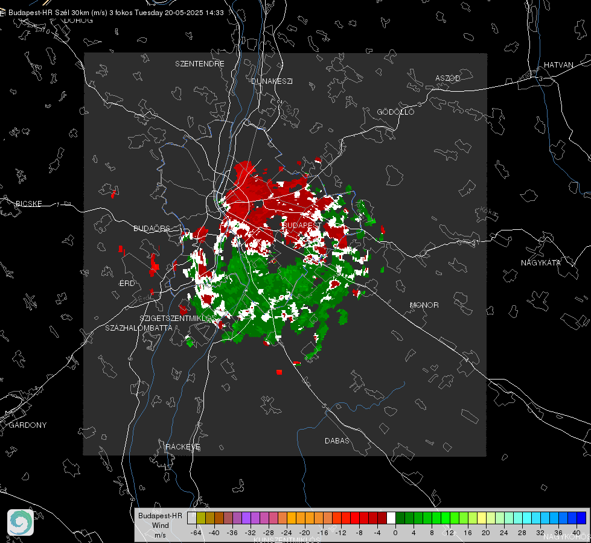Click the legend word 'Wind'

pyautogui.click(x=160, y=526)
